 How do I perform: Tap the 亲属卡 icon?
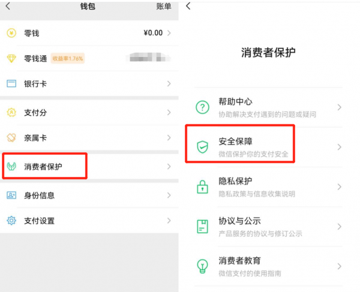[x=11, y=138]
